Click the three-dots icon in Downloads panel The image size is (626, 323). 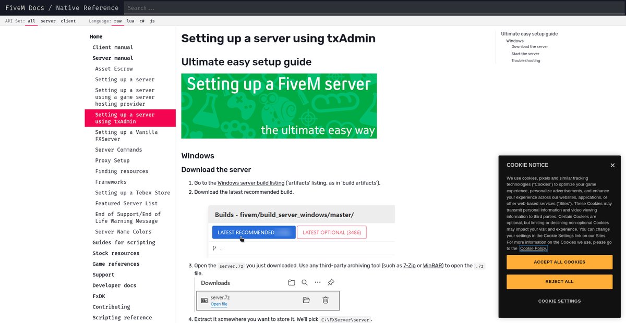318,283
